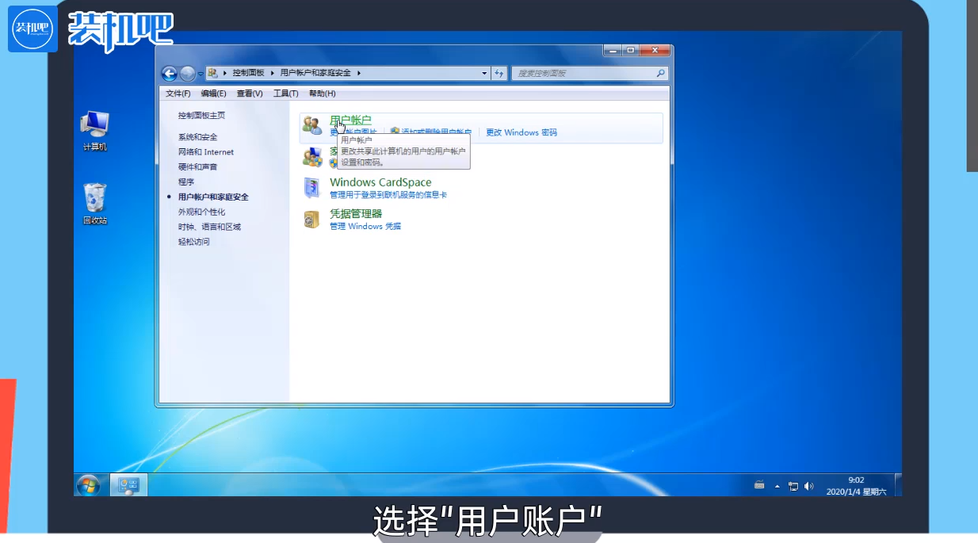Click the Forward arrow navigation button
The width and height of the screenshot is (978, 543).
(x=187, y=74)
